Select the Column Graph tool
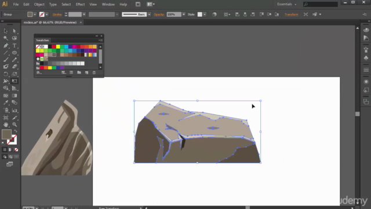Image resolution: width=371 pixels, height=209 pixels. (14, 110)
